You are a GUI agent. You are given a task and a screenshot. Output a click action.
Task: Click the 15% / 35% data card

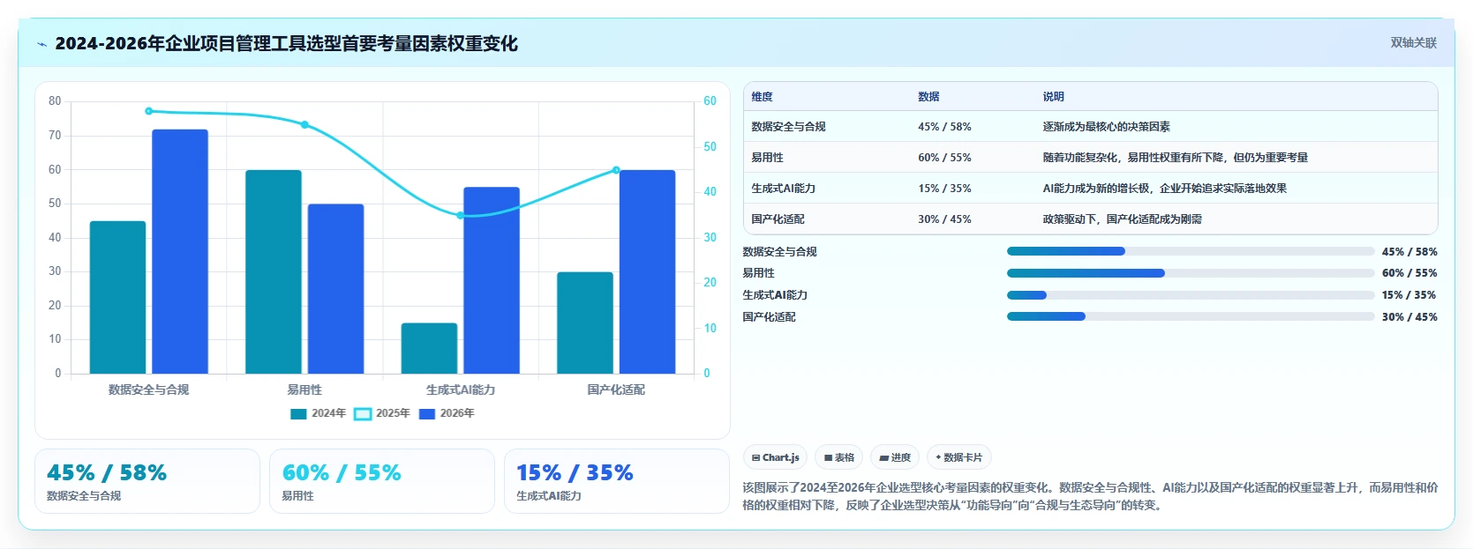tap(617, 481)
